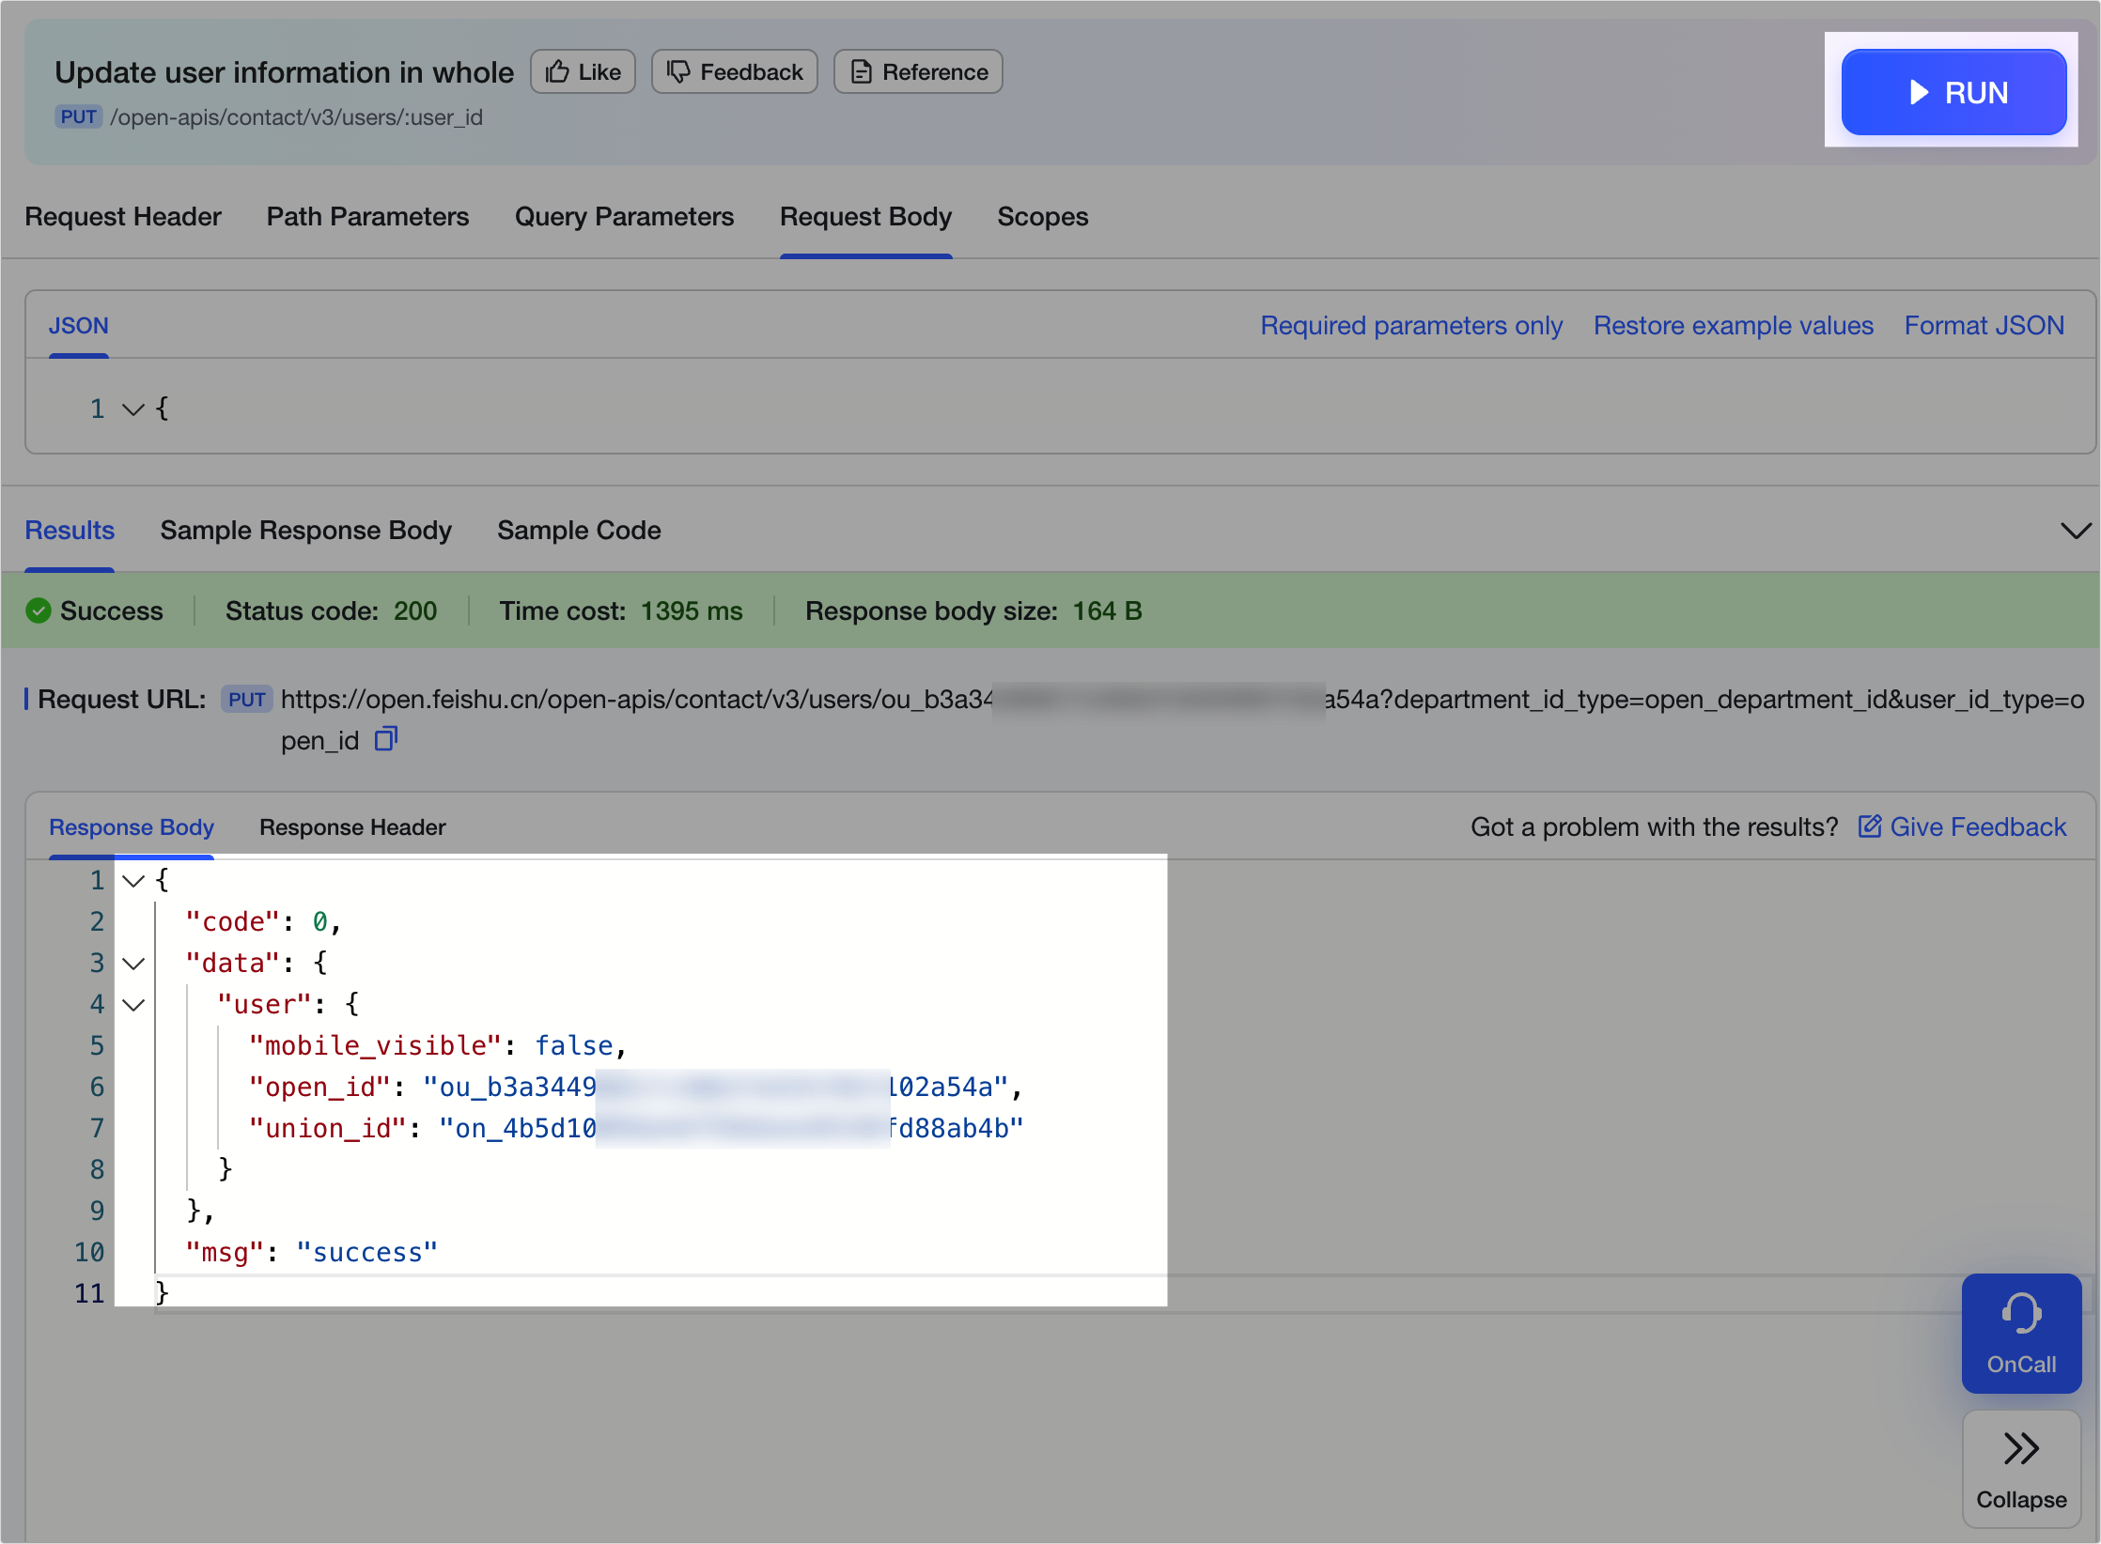Copy the Request URL using the copy icon
The image size is (2101, 1544).
coord(385,740)
